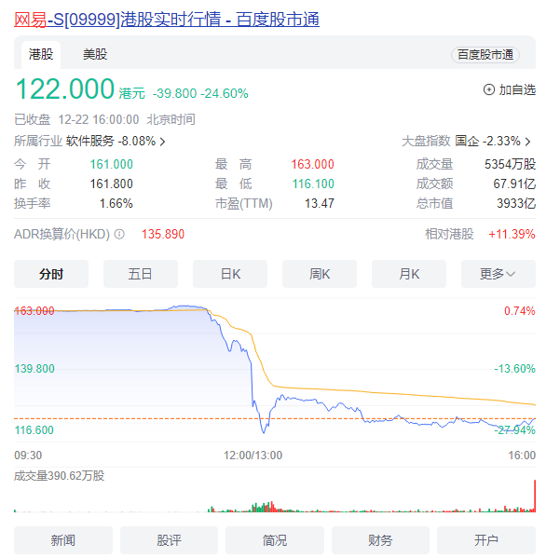The height and width of the screenshot is (558, 560).
Task: Click the 百度股市通 badge button
Action: point(485,55)
